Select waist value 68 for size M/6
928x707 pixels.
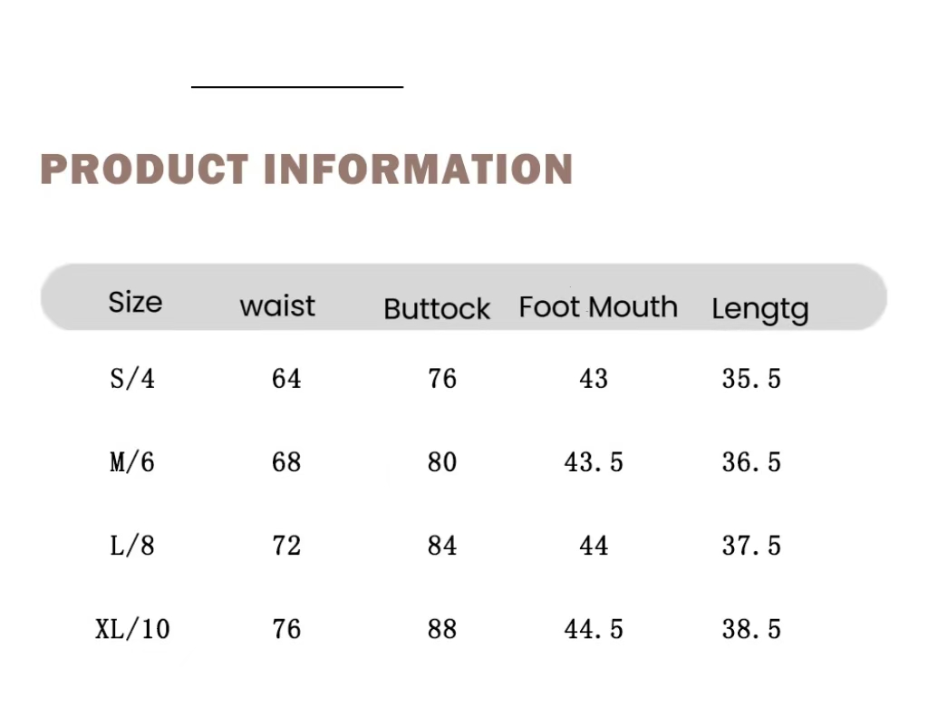tap(286, 462)
